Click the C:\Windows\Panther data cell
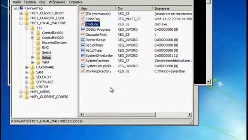The image size is (248, 140). 170,71
